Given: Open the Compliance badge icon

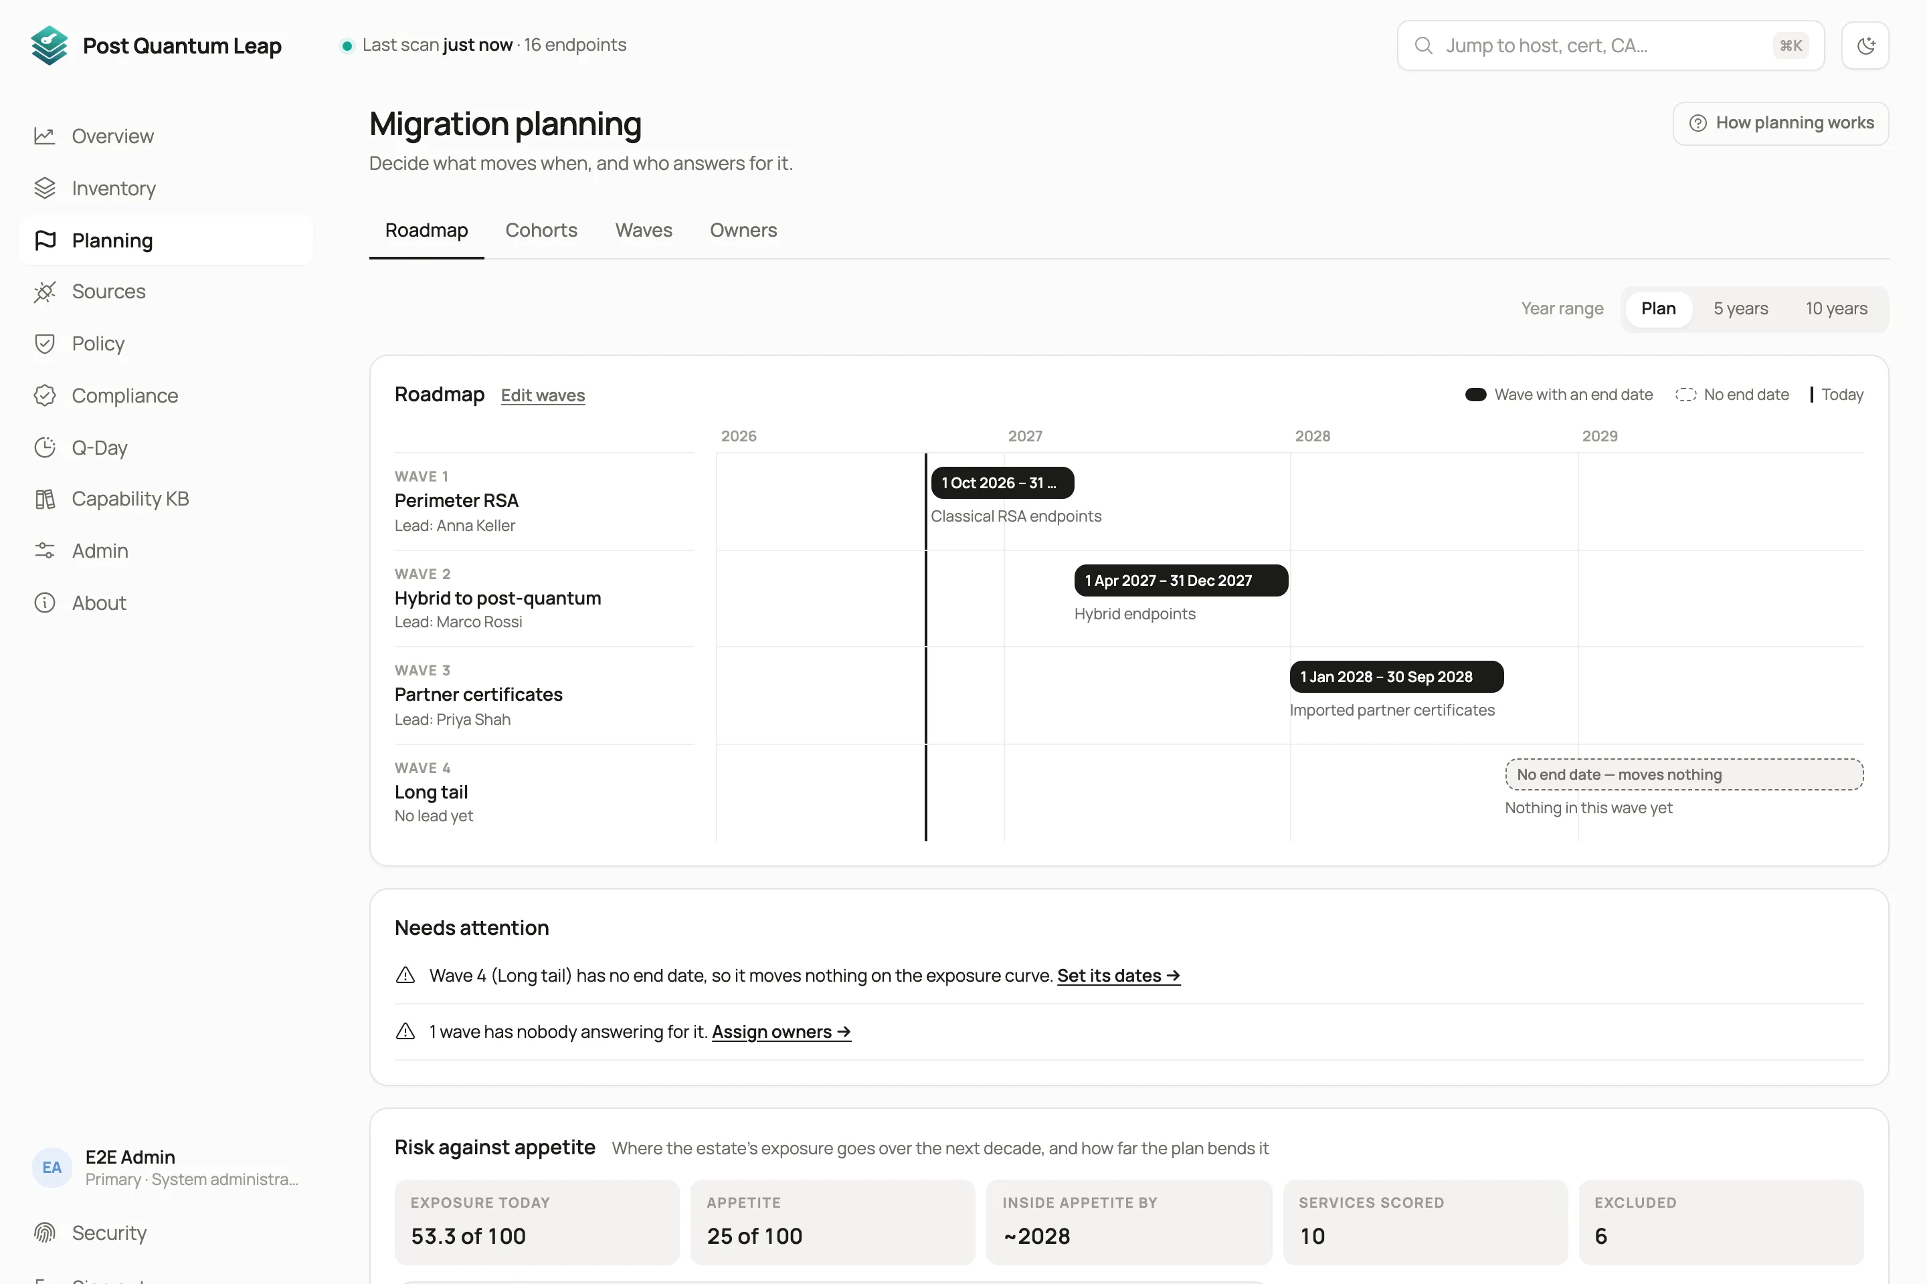Looking at the screenshot, I should (44, 395).
